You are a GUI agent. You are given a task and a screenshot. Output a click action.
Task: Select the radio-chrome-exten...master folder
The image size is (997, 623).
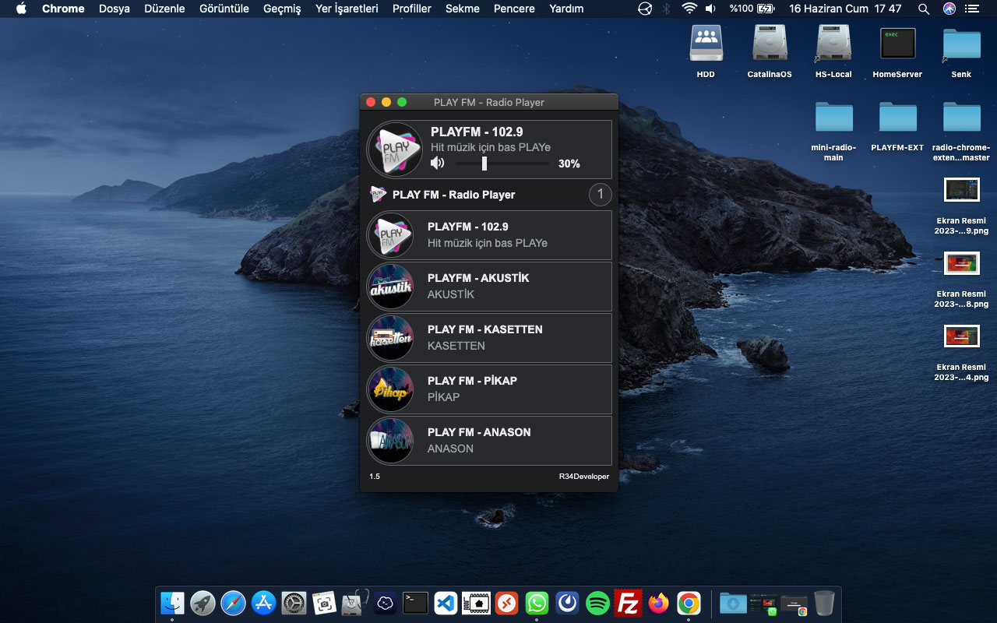tap(961, 117)
